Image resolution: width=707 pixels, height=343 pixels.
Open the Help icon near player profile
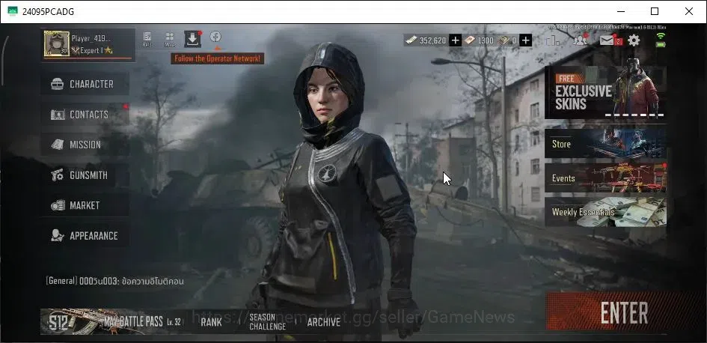click(147, 39)
